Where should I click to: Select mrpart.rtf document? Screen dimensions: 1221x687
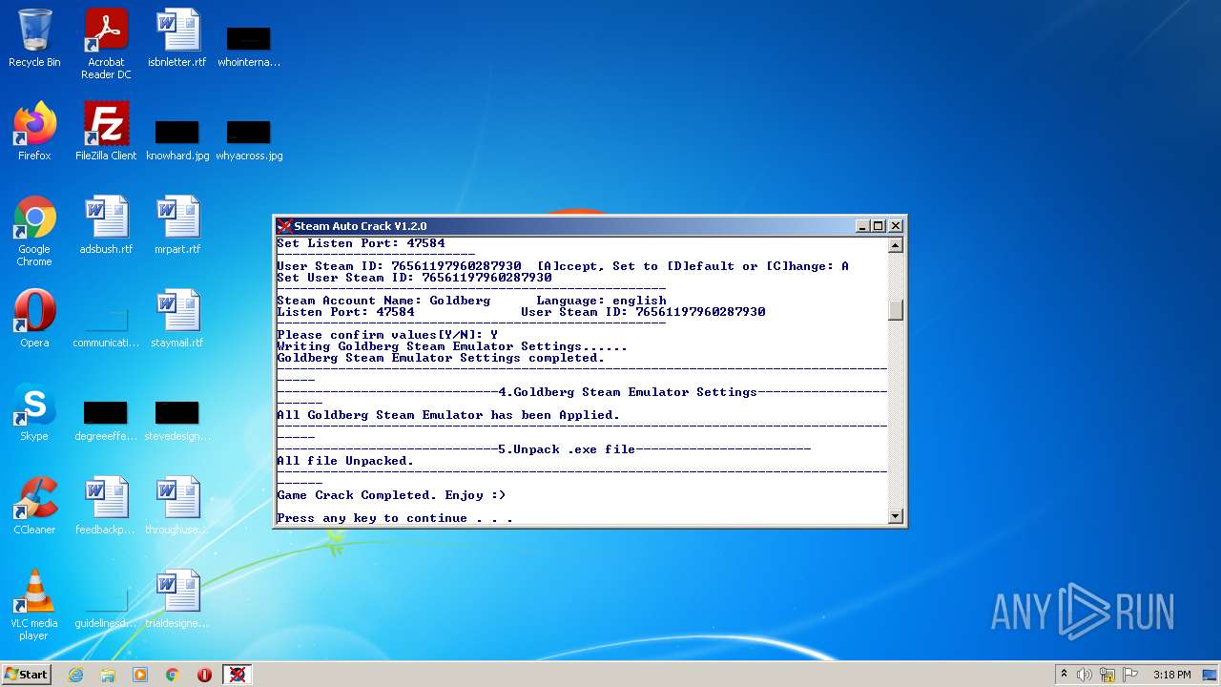pos(177,225)
